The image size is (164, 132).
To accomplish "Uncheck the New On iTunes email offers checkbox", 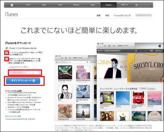I will 7,53.
